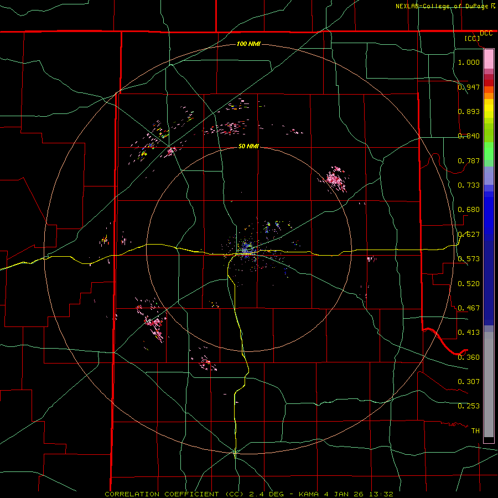The width and height of the screenshot is (498, 498).
Task: Click the 0.307 scale label
Action: 469,382
